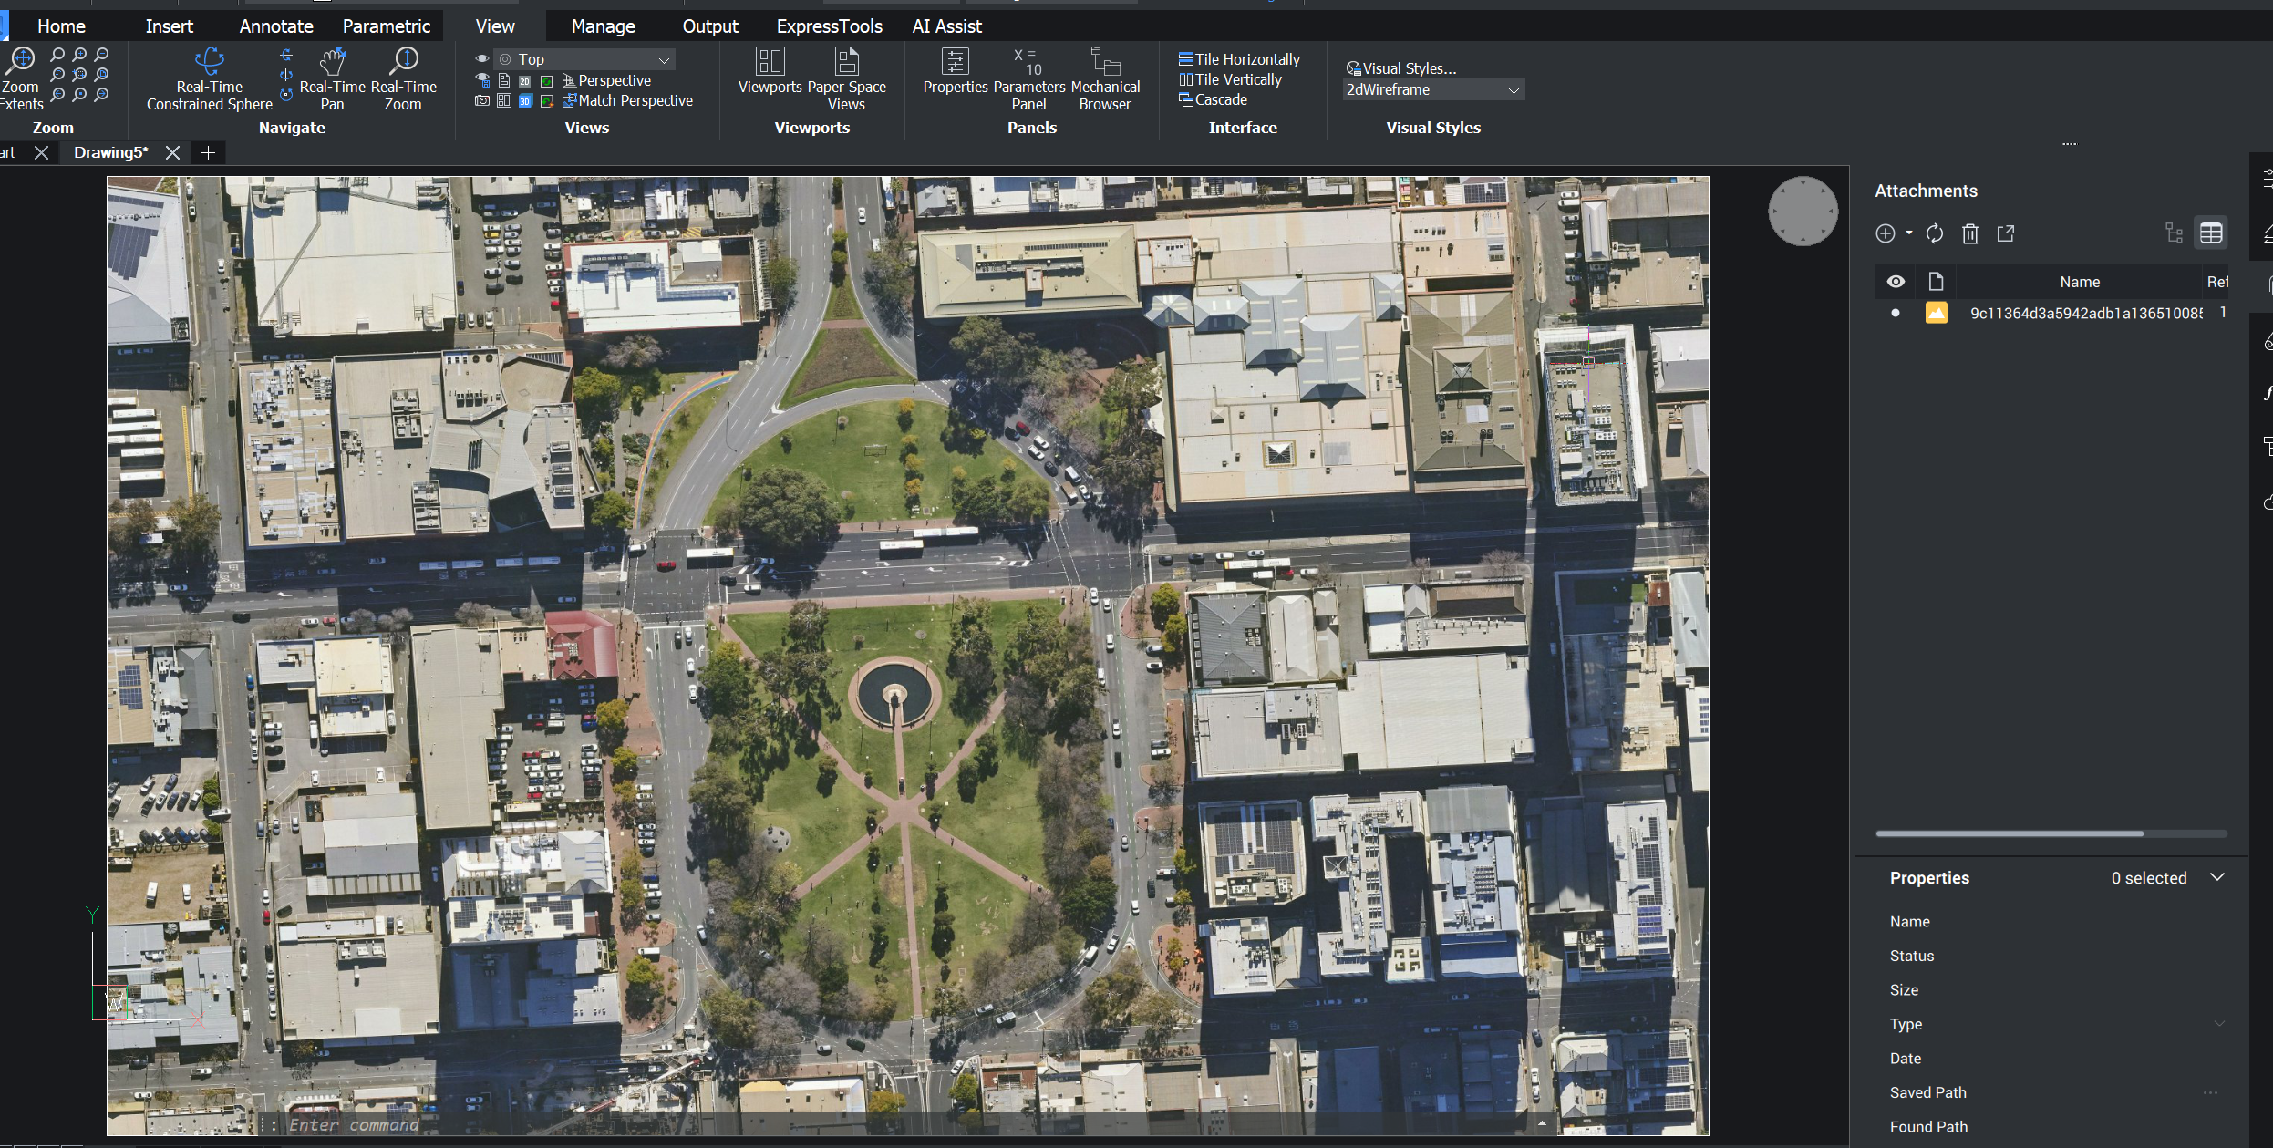Screen dimensions: 2273x1148
Task: Click the attach file plus icon
Action: (1885, 233)
